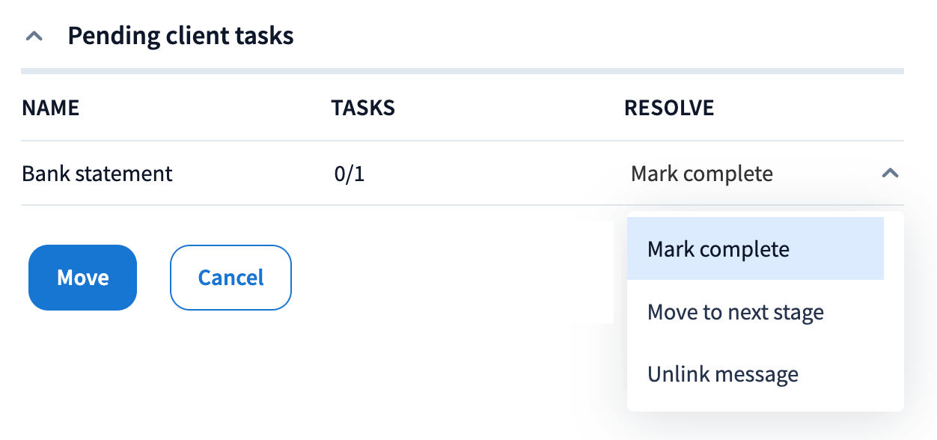Screen dimensions: 937x440
Task: Click empty space below Unlink message in dropdown panel
Action: pyautogui.click(x=763, y=402)
